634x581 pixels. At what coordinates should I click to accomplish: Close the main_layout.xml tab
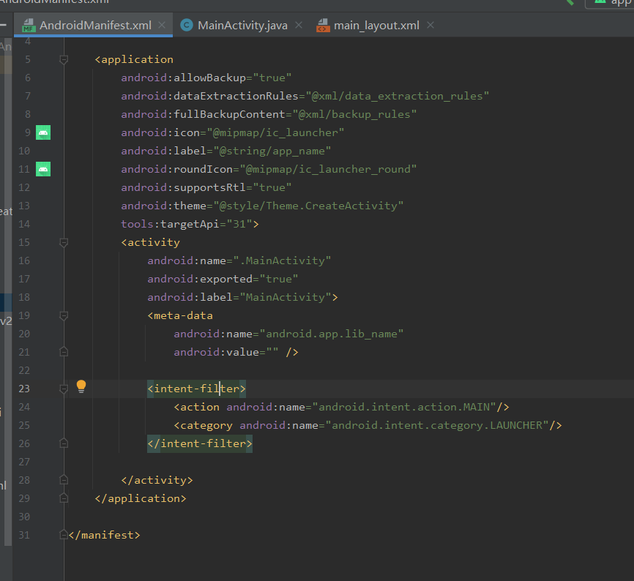point(430,26)
